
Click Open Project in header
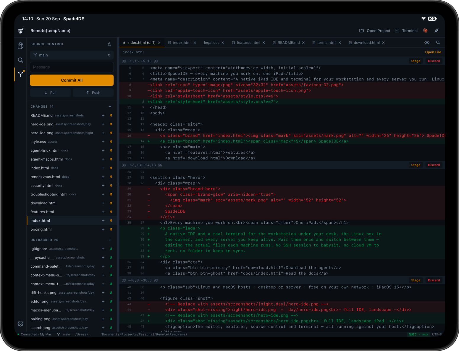375,30
